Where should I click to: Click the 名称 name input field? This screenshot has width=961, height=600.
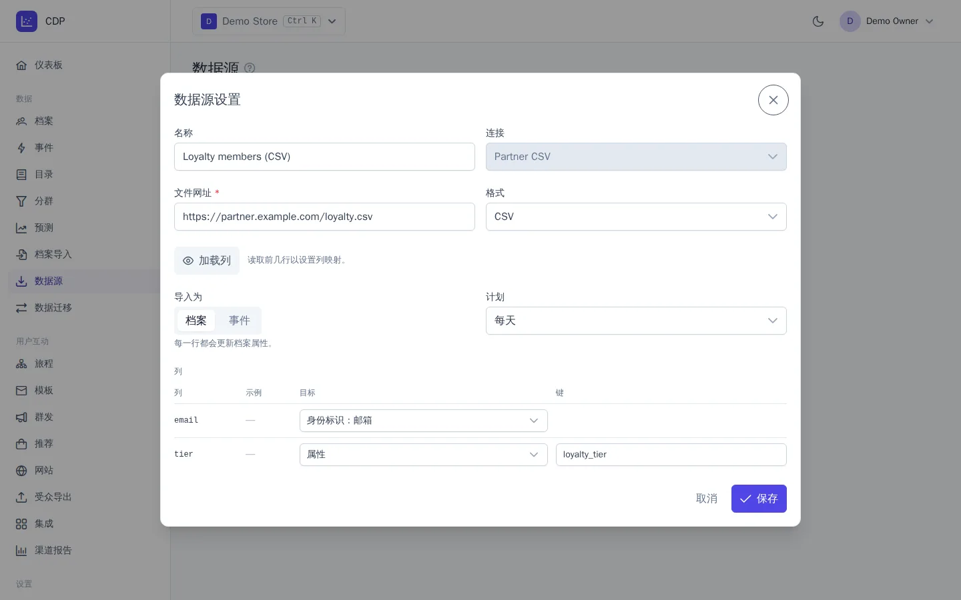point(324,157)
